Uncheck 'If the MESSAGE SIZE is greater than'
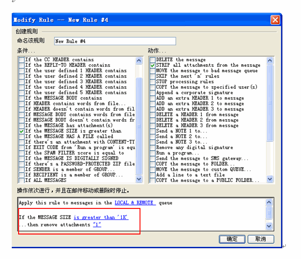301x259 pixels. click(21, 131)
